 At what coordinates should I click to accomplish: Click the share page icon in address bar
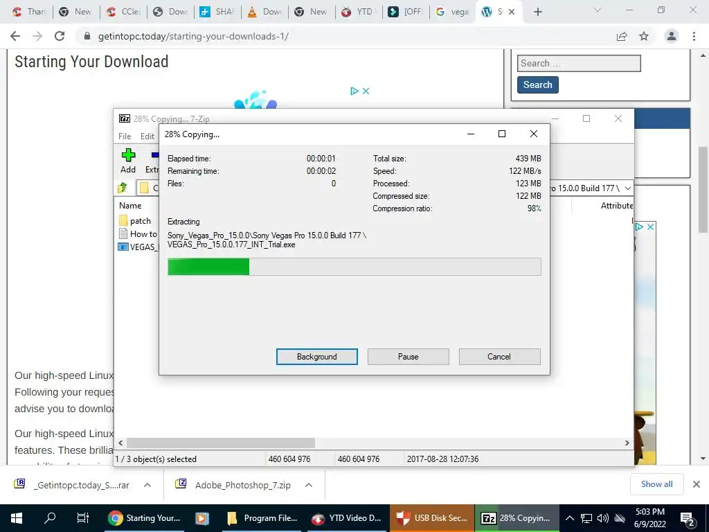tap(622, 37)
